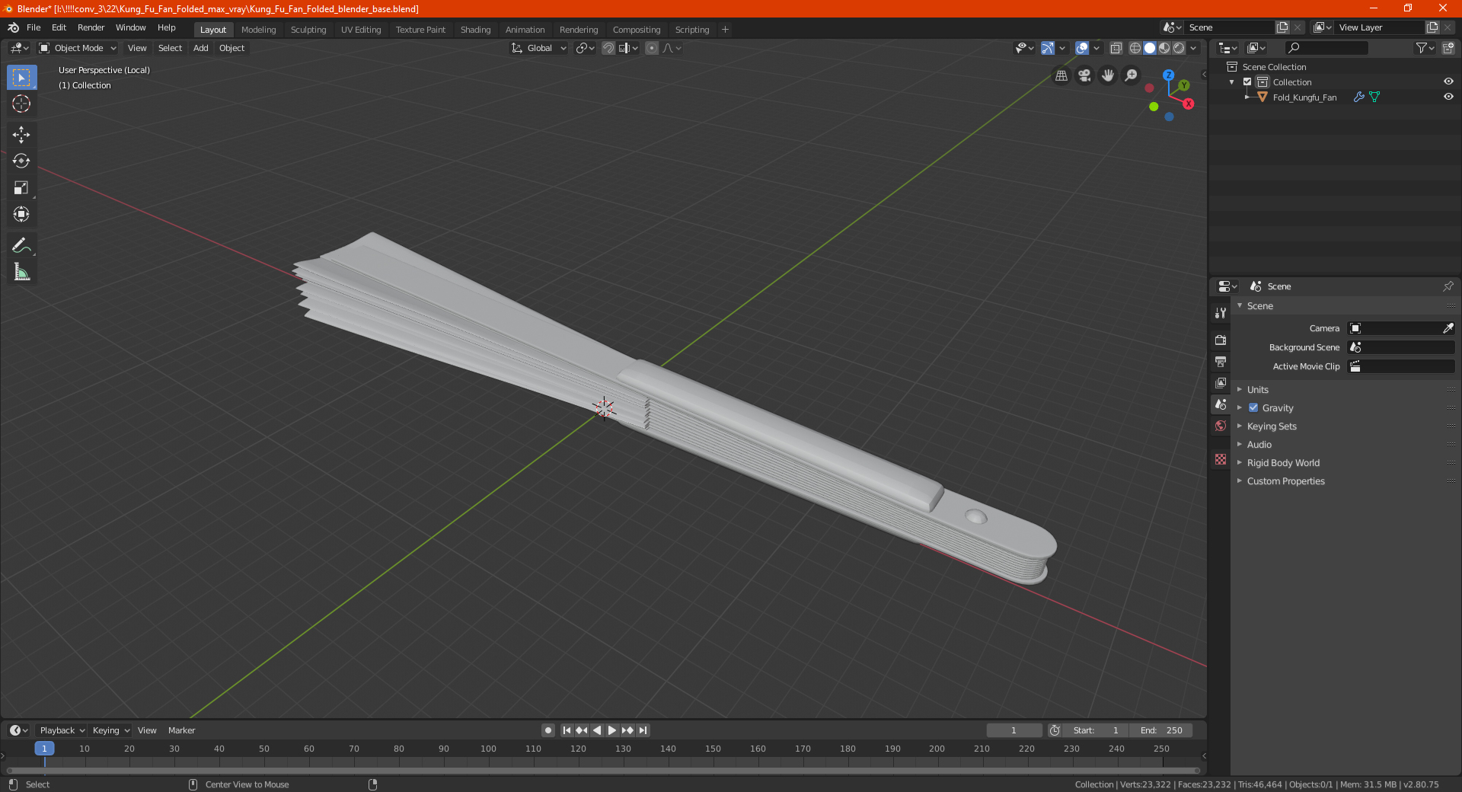Click the mesh data icon on Fold_Kungfu_Fan

click(1374, 97)
